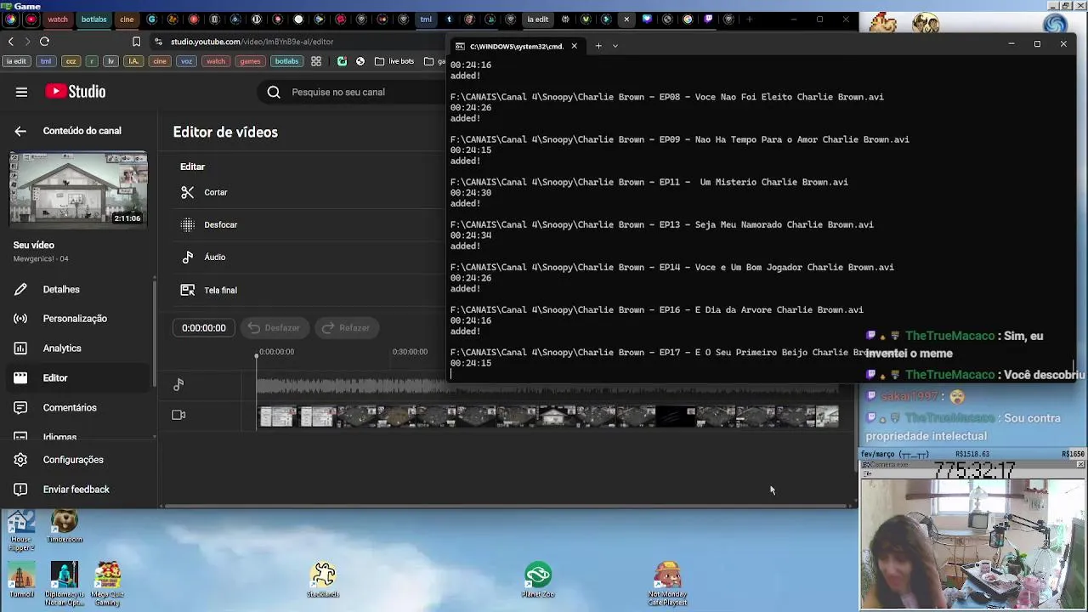Screen dimensions: 1088x612
Task: Click the audio track music note icon
Action: pos(178,385)
